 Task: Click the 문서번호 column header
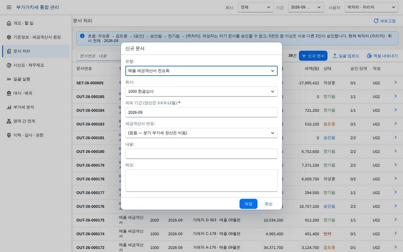click(84, 69)
